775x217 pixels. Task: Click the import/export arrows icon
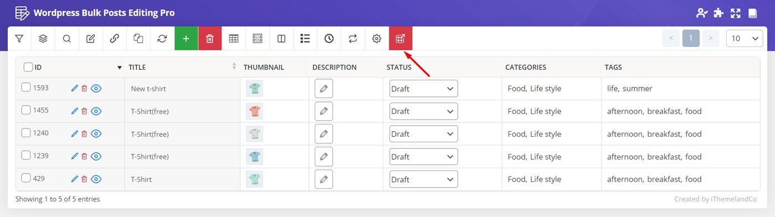pyautogui.click(x=353, y=39)
